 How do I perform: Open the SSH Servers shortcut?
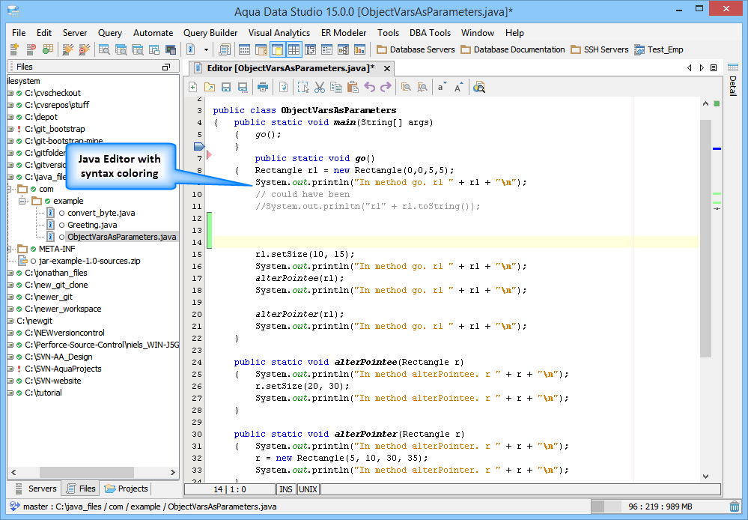(600, 49)
